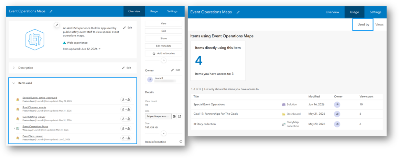Click EventStaffing_viewer feature layer icon
This screenshot has width=399, height=158.
(x=18, y=119)
